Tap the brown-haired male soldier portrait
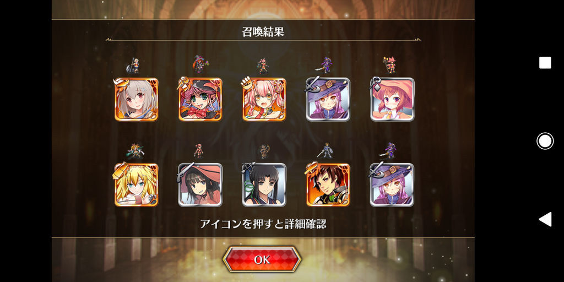Image resolution: width=564 pixels, height=282 pixels. pyautogui.click(x=328, y=185)
